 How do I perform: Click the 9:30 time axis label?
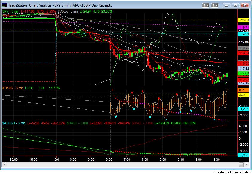216,159
